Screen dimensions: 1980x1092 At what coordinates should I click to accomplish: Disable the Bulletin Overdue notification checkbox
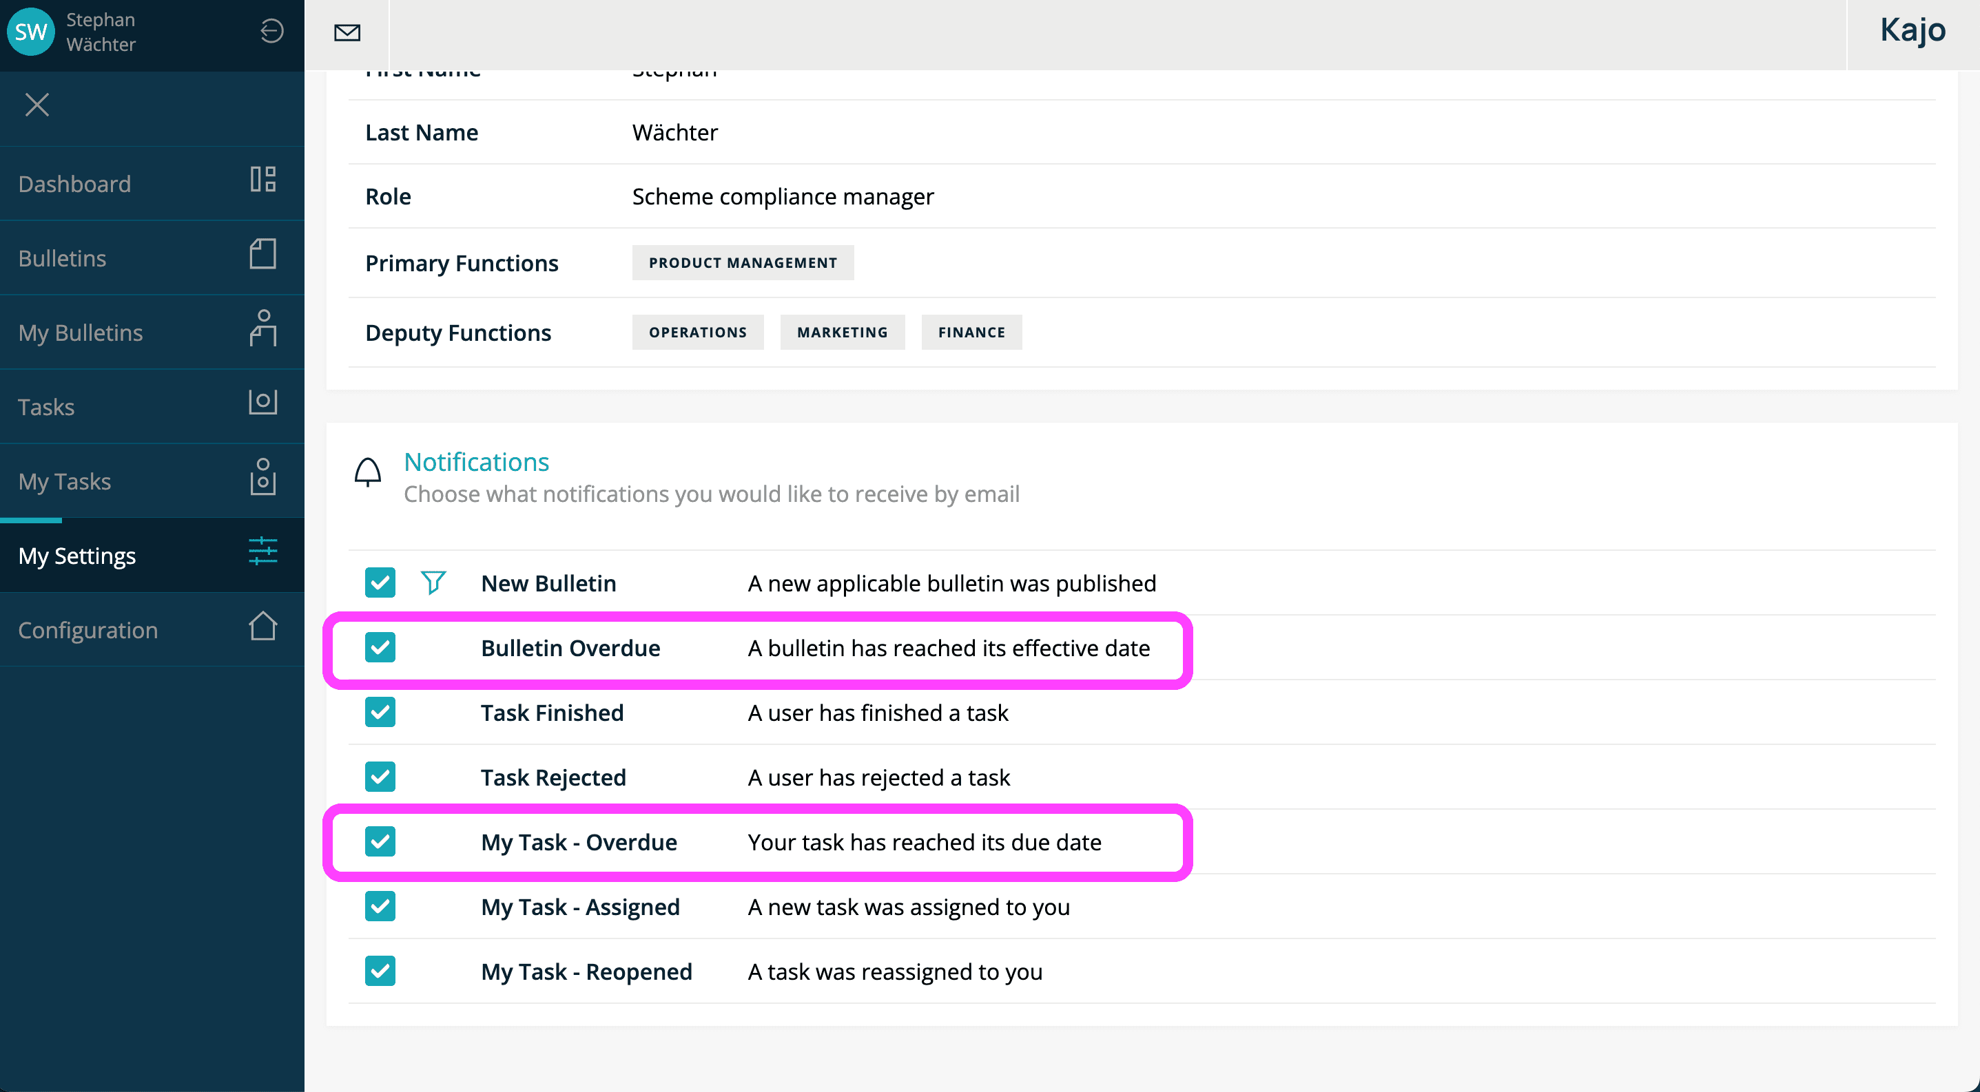pos(381,647)
